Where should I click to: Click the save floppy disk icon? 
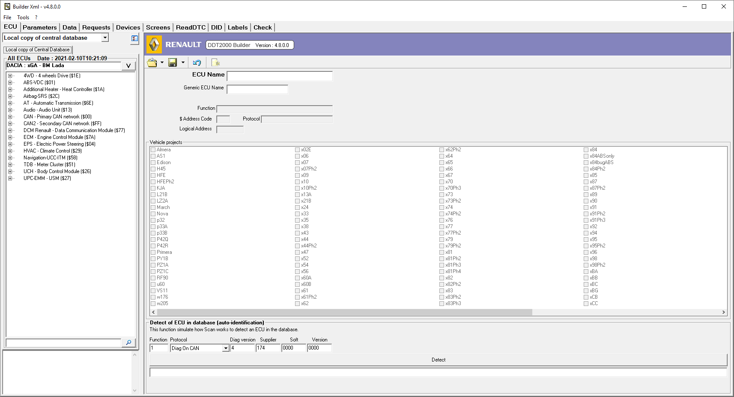[x=173, y=63]
